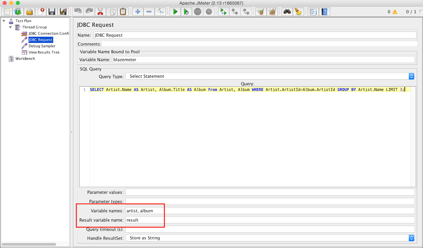Start the test run

(175, 12)
